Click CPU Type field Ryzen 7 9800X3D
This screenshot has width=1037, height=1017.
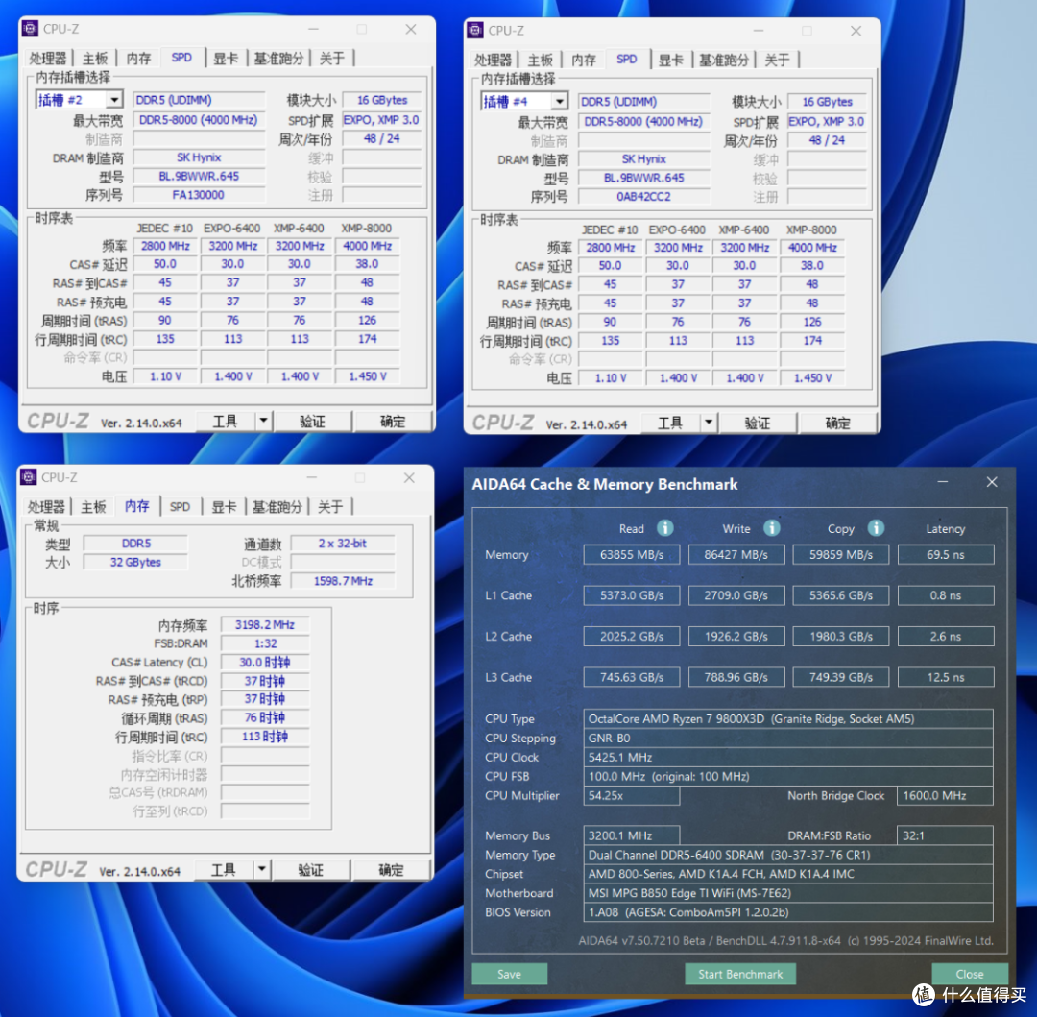tap(788, 718)
